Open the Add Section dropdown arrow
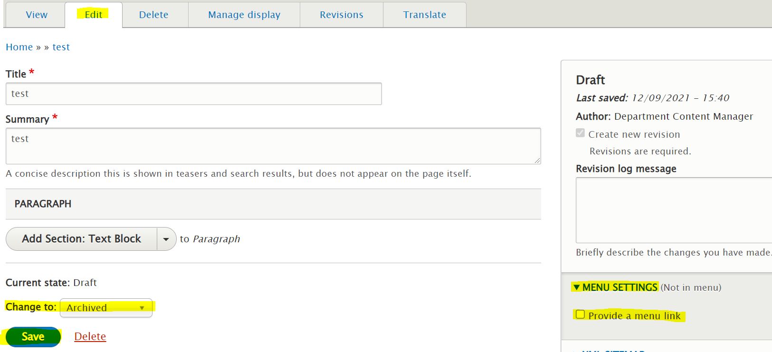 tap(166, 239)
